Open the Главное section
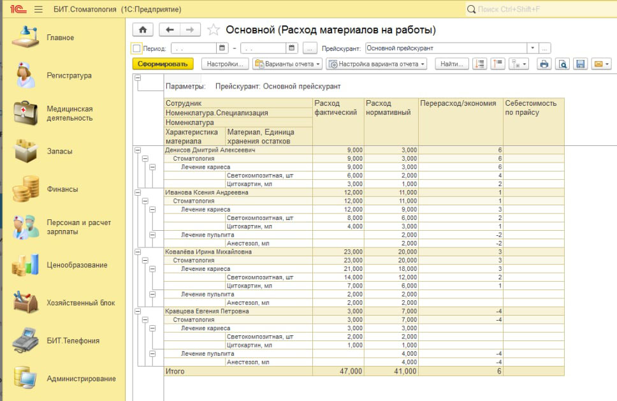Viewport: 617px width, 401px height. tap(60, 38)
